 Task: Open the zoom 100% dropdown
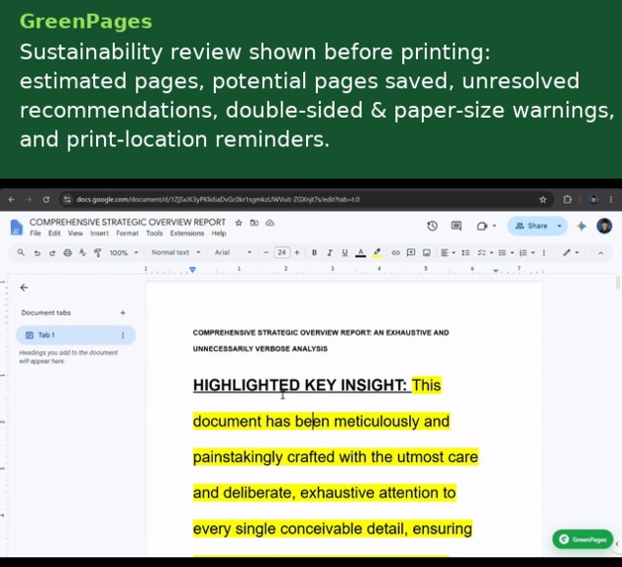pos(124,252)
